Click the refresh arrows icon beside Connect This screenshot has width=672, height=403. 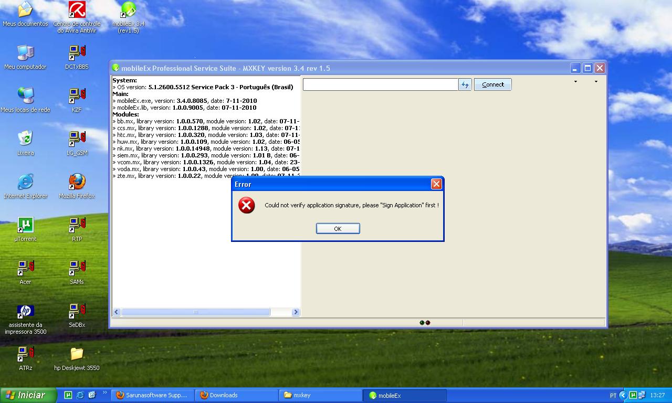[x=465, y=84]
